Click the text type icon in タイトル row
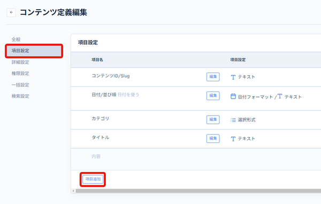 (x=233, y=139)
